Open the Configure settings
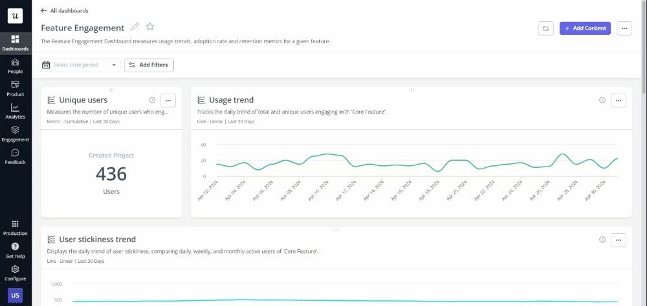 (x=16, y=273)
